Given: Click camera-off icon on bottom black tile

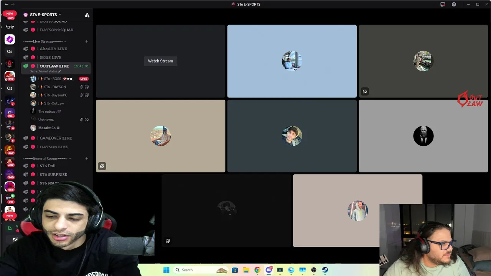Looking at the screenshot, I should click(x=168, y=241).
